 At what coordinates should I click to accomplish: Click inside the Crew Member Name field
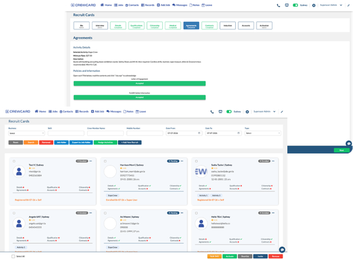pos(105,133)
